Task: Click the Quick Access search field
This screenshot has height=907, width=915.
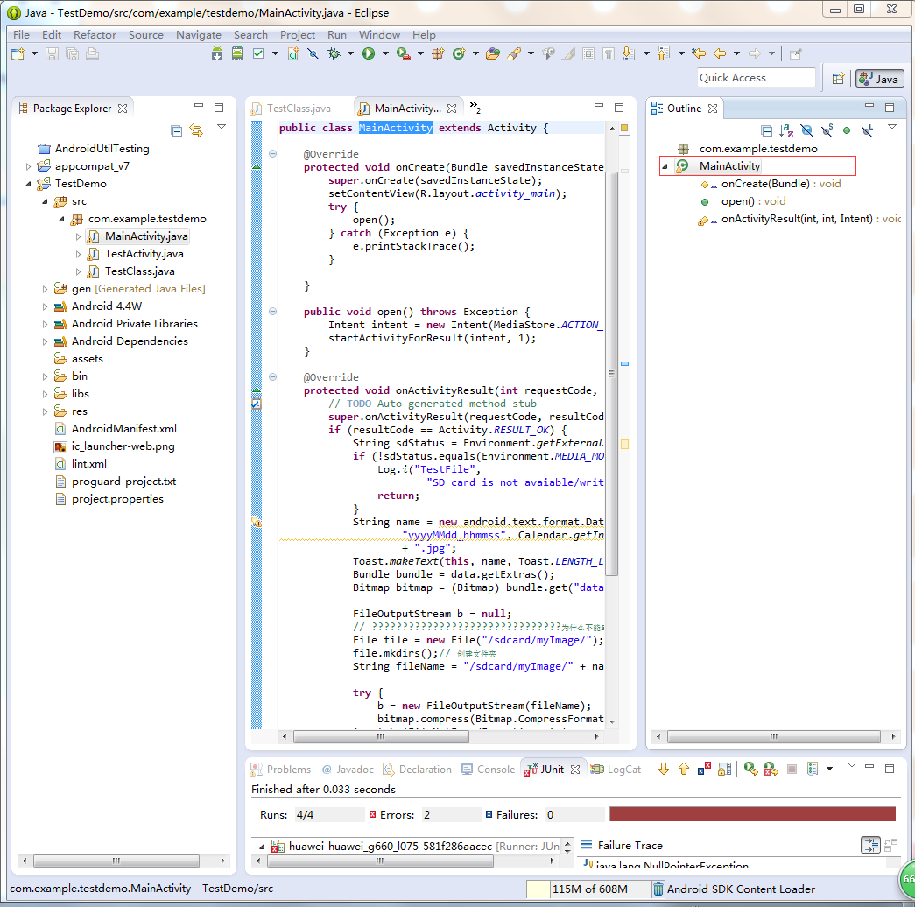Action: 756,78
